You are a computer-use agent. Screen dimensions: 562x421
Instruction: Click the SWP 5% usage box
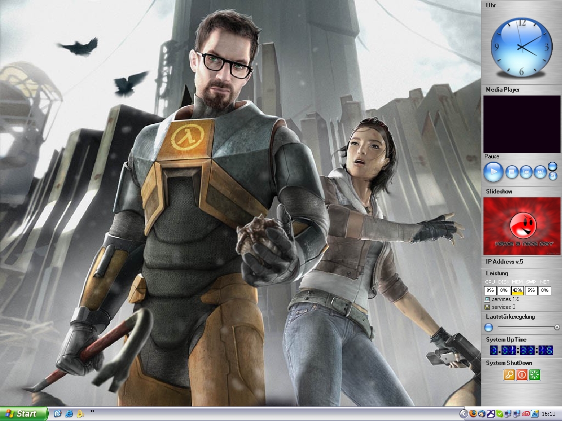531,290
